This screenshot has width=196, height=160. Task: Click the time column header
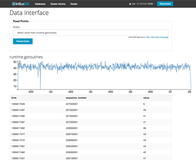coord(14,98)
